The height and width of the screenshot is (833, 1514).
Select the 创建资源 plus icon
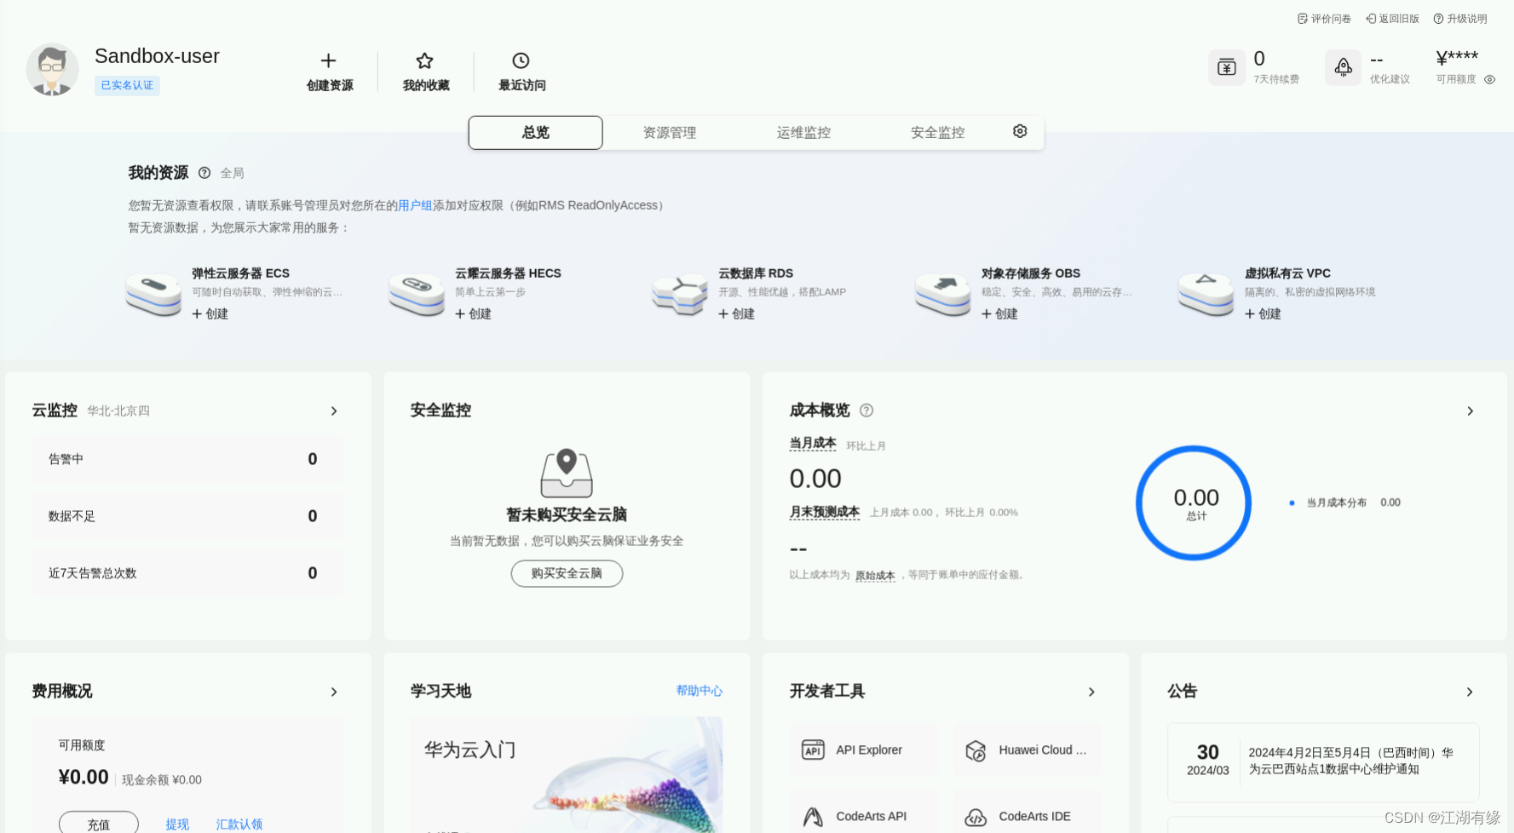328,60
